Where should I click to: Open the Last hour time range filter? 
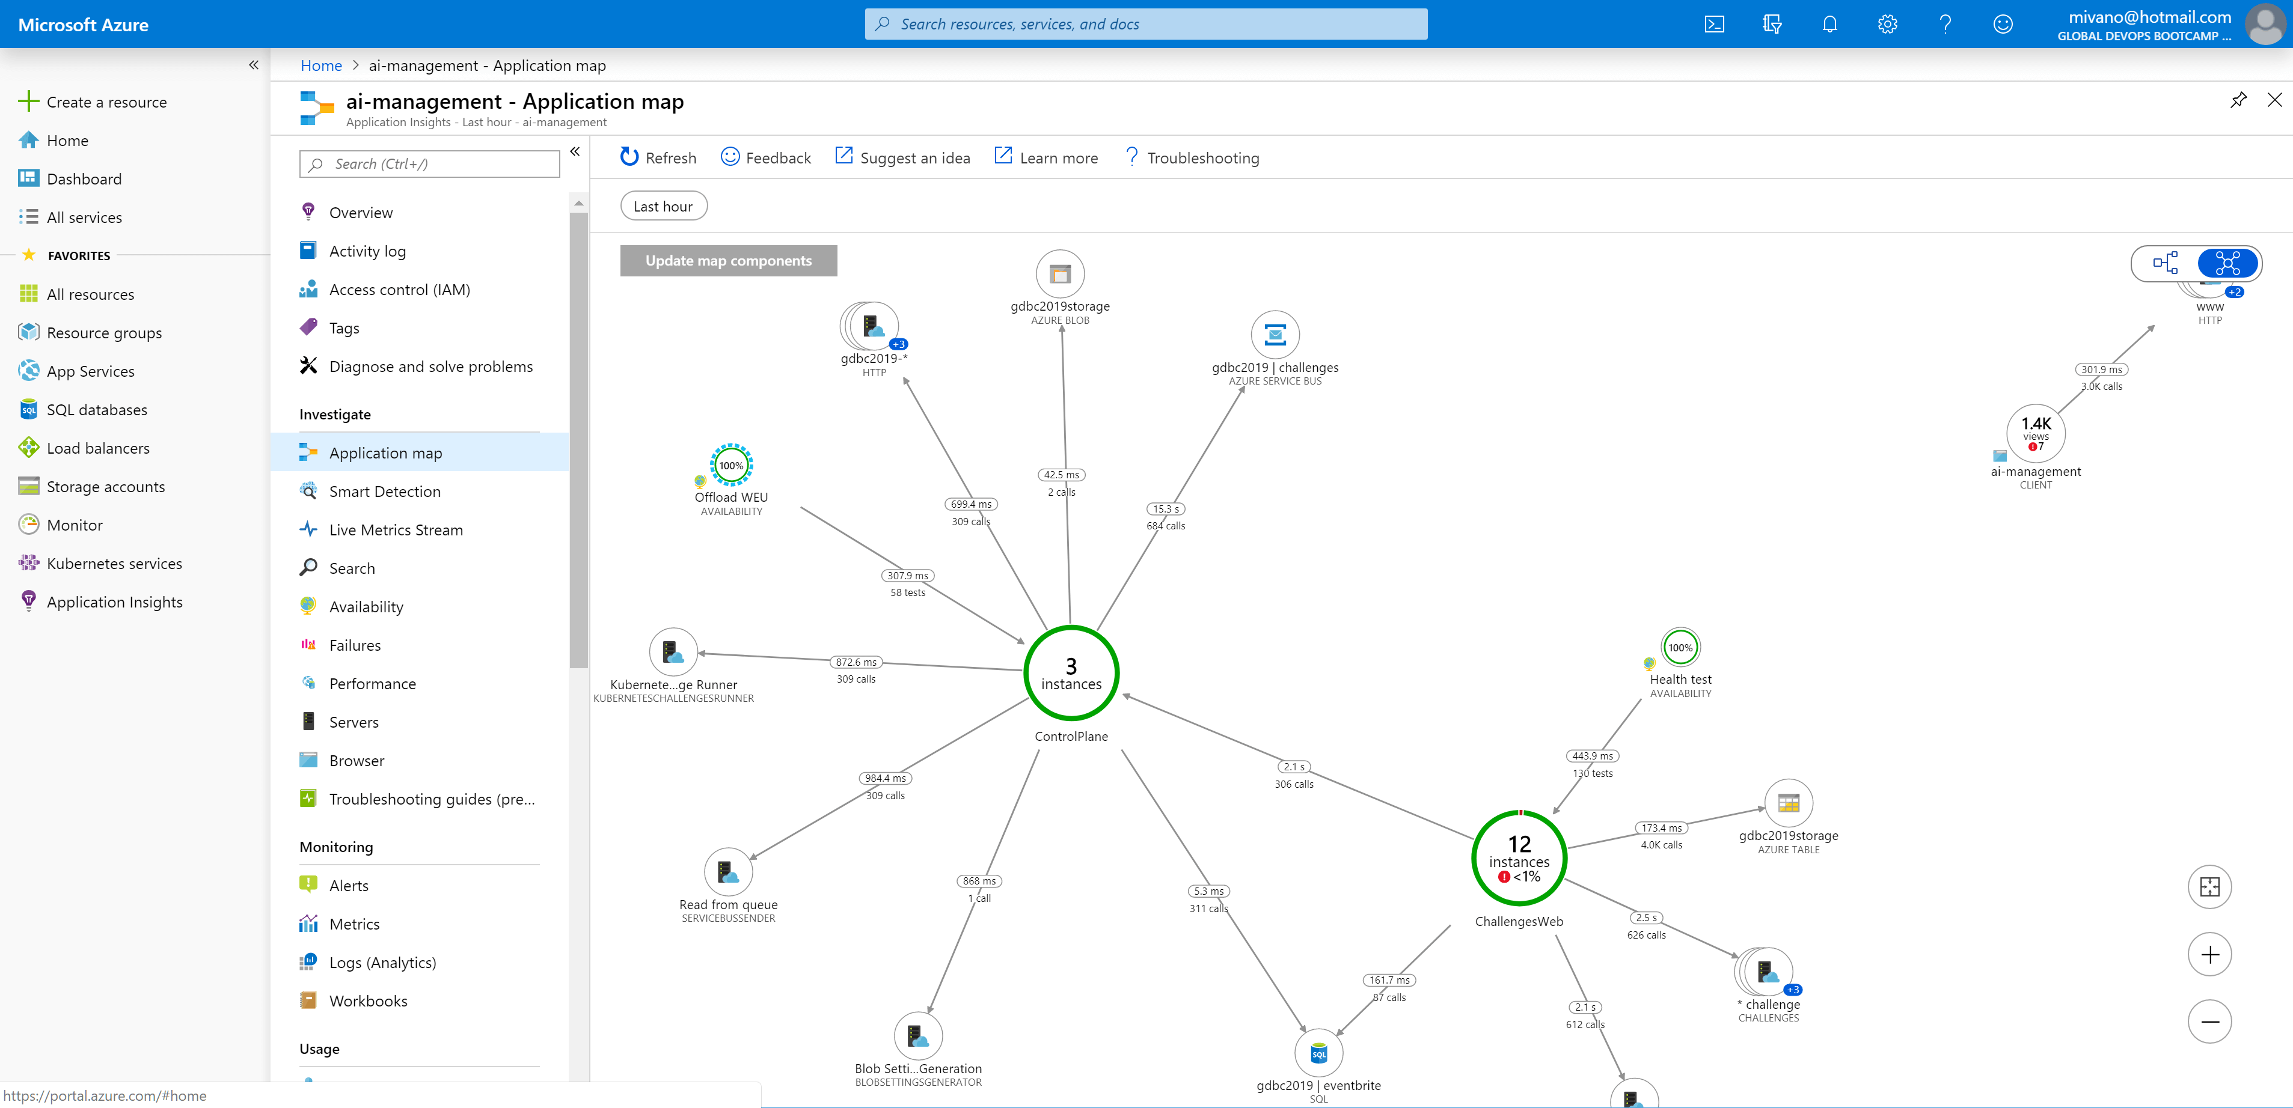tap(663, 207)
